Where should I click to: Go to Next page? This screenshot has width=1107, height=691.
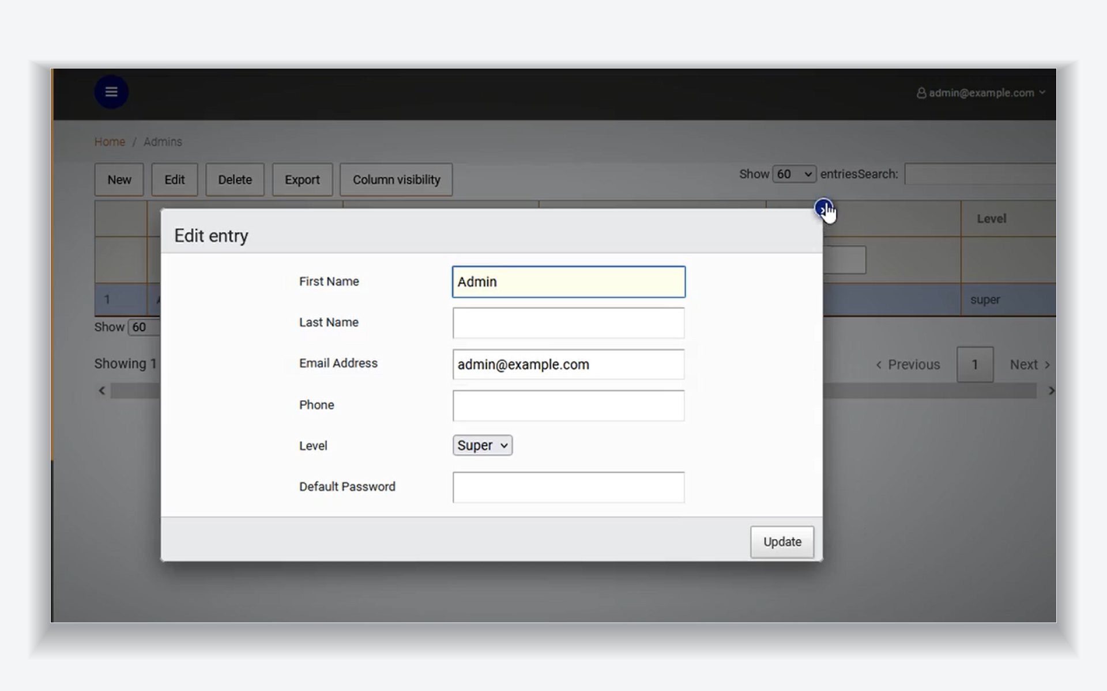1030,365
